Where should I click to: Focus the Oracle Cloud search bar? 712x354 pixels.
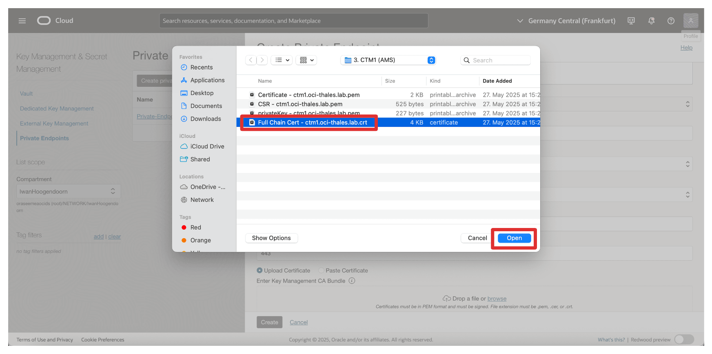pyautogui.click(x=293, y=21)
